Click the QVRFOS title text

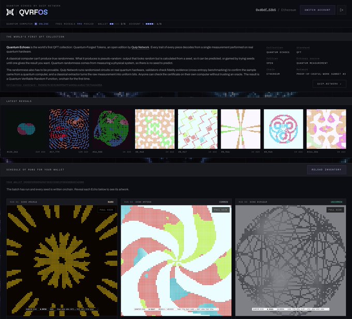click(33, 12)
